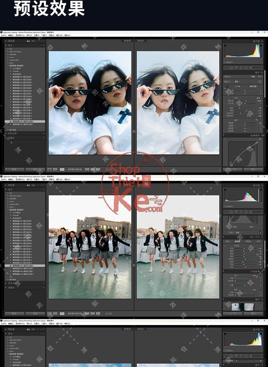This screenshot has width=268, height=367.
Task: Click the loupe view icon in middle window toolbar
Action: tap(50, 313)
